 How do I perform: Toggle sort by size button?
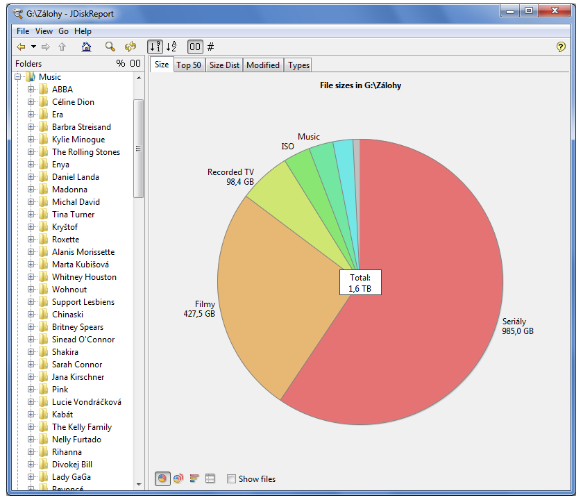click(155, 47)
